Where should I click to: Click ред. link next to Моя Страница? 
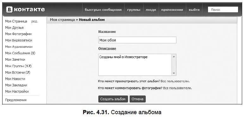tap(35, 22)
